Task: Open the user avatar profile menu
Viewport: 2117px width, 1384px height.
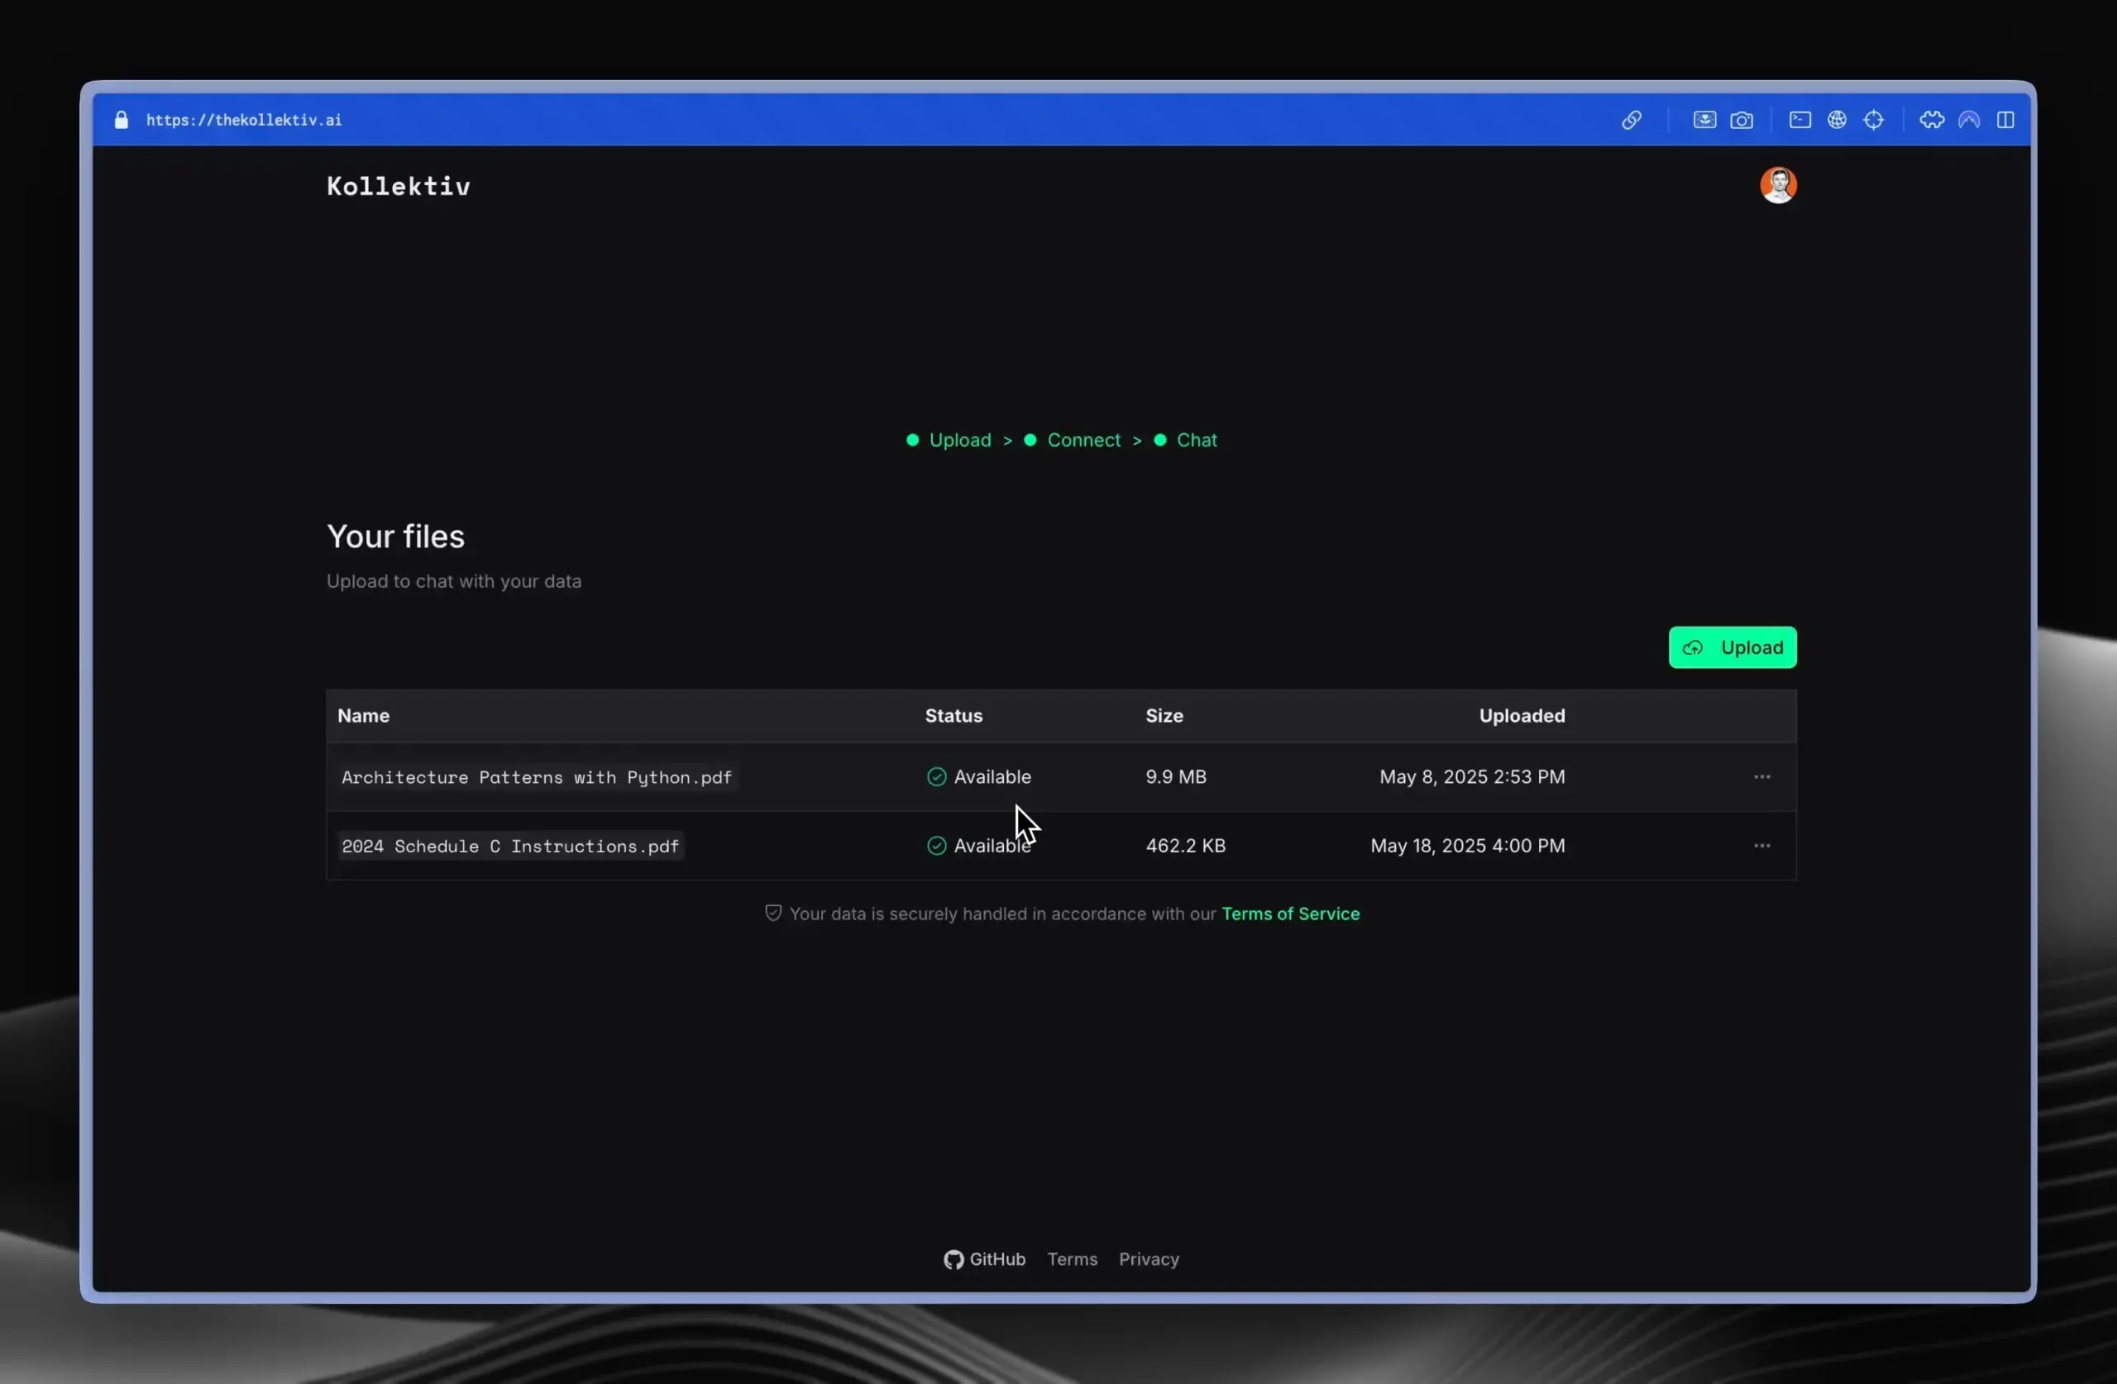Action: (1777, 185)
